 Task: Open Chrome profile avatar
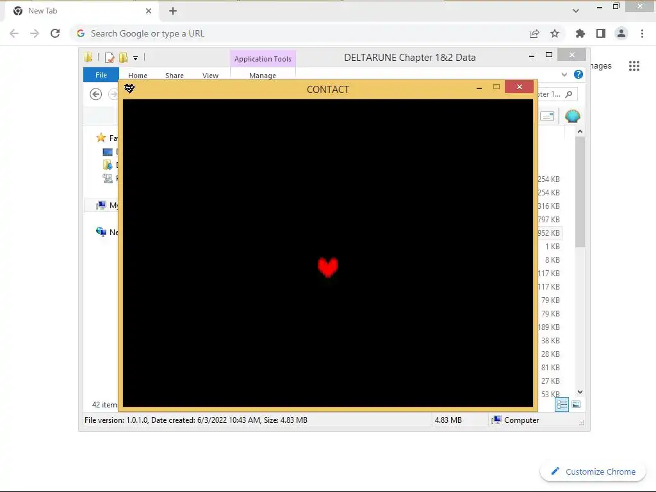click(x=621, y=33)
